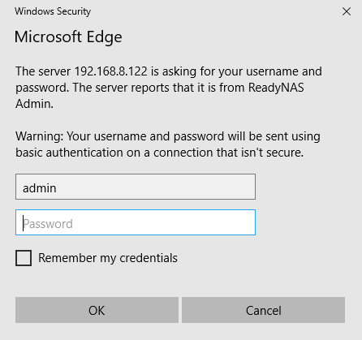Select the username field containing admin

[x=136, y=187]
